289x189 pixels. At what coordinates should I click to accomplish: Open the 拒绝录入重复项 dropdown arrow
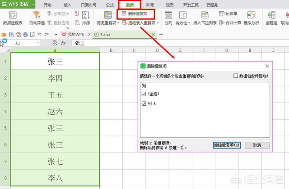click(158, 23)
